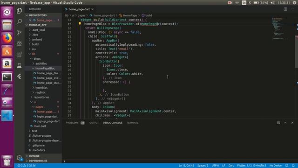
Task: Expand the loginBloc folder
Action: pyautogui.click(x=41, y=88)
